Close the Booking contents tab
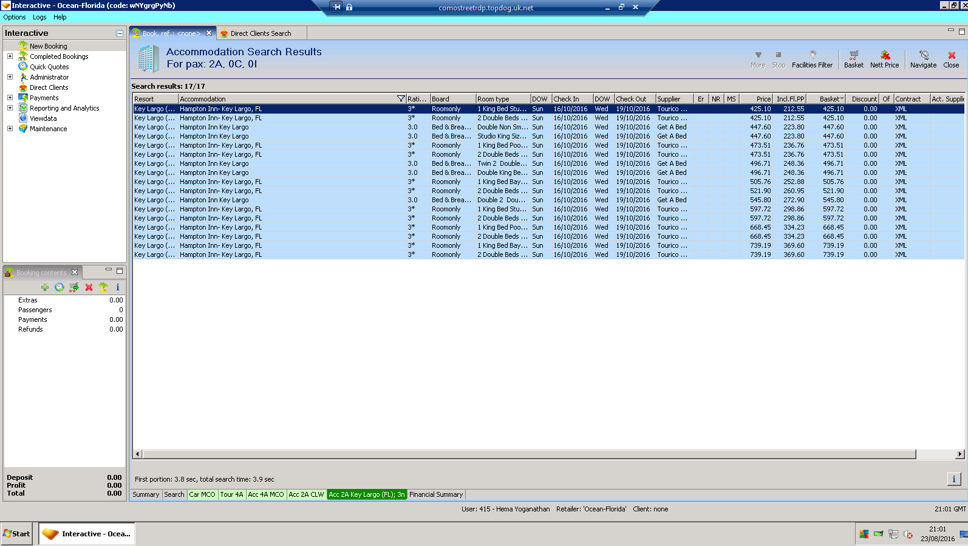The height and width of the screenshot is (546, 968). 75,272
